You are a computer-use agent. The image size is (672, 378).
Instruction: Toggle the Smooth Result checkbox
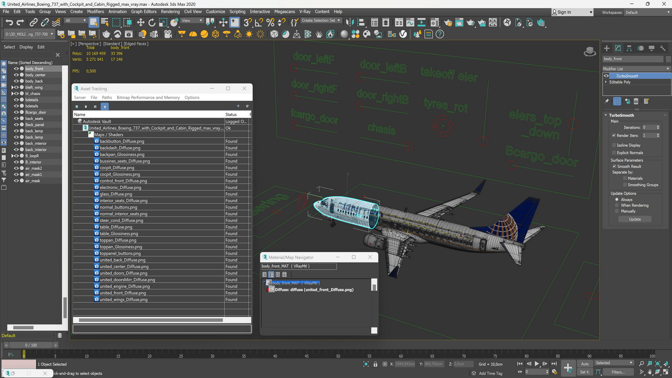point(614,167)
